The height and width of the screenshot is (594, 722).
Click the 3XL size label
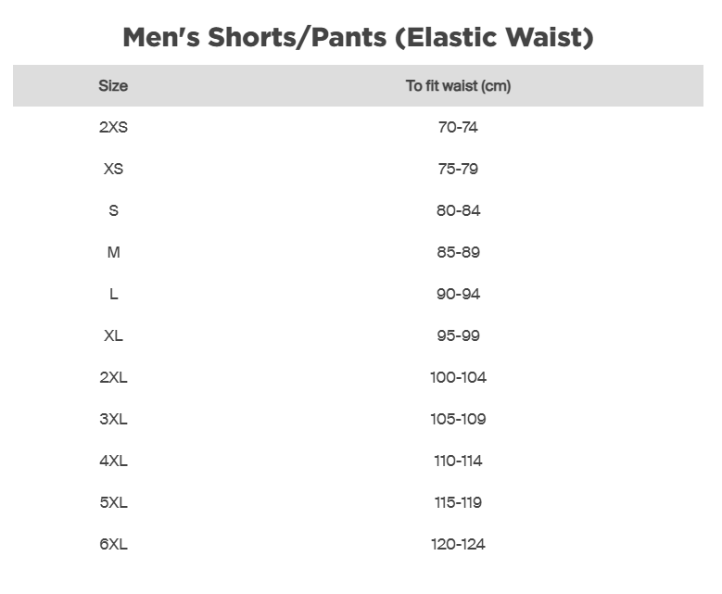click(x=113, y=419)
